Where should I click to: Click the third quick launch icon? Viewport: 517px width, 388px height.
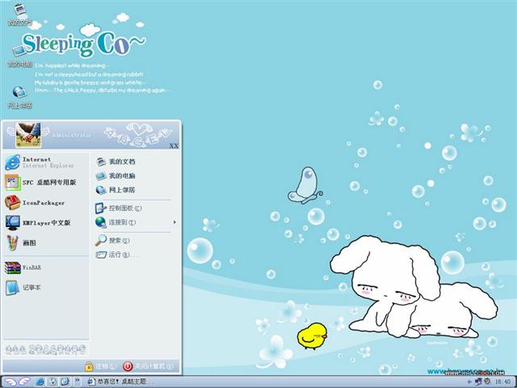click(x=65, y=382)
